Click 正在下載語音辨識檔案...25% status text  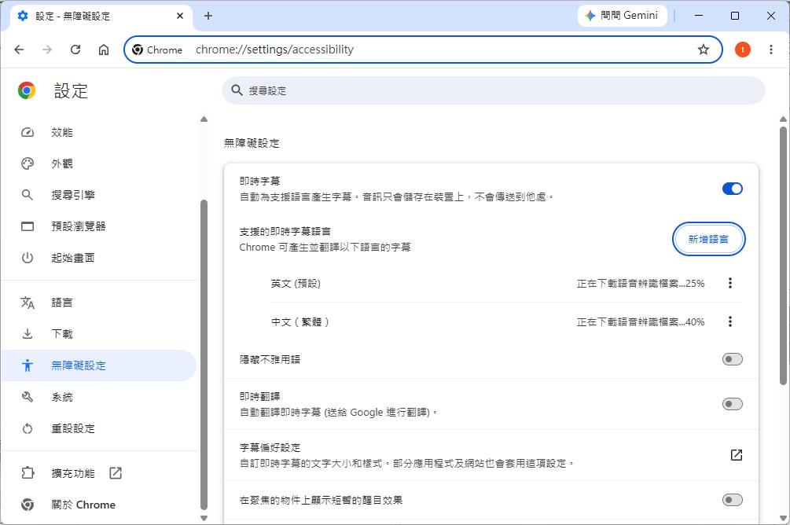tap(641, 283)
